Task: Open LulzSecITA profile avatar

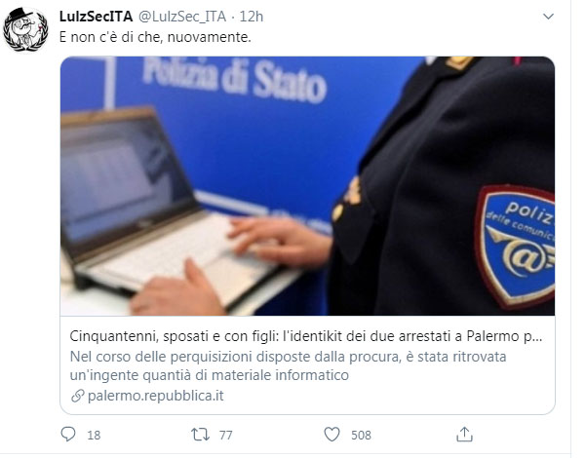Action: point(25,29)
